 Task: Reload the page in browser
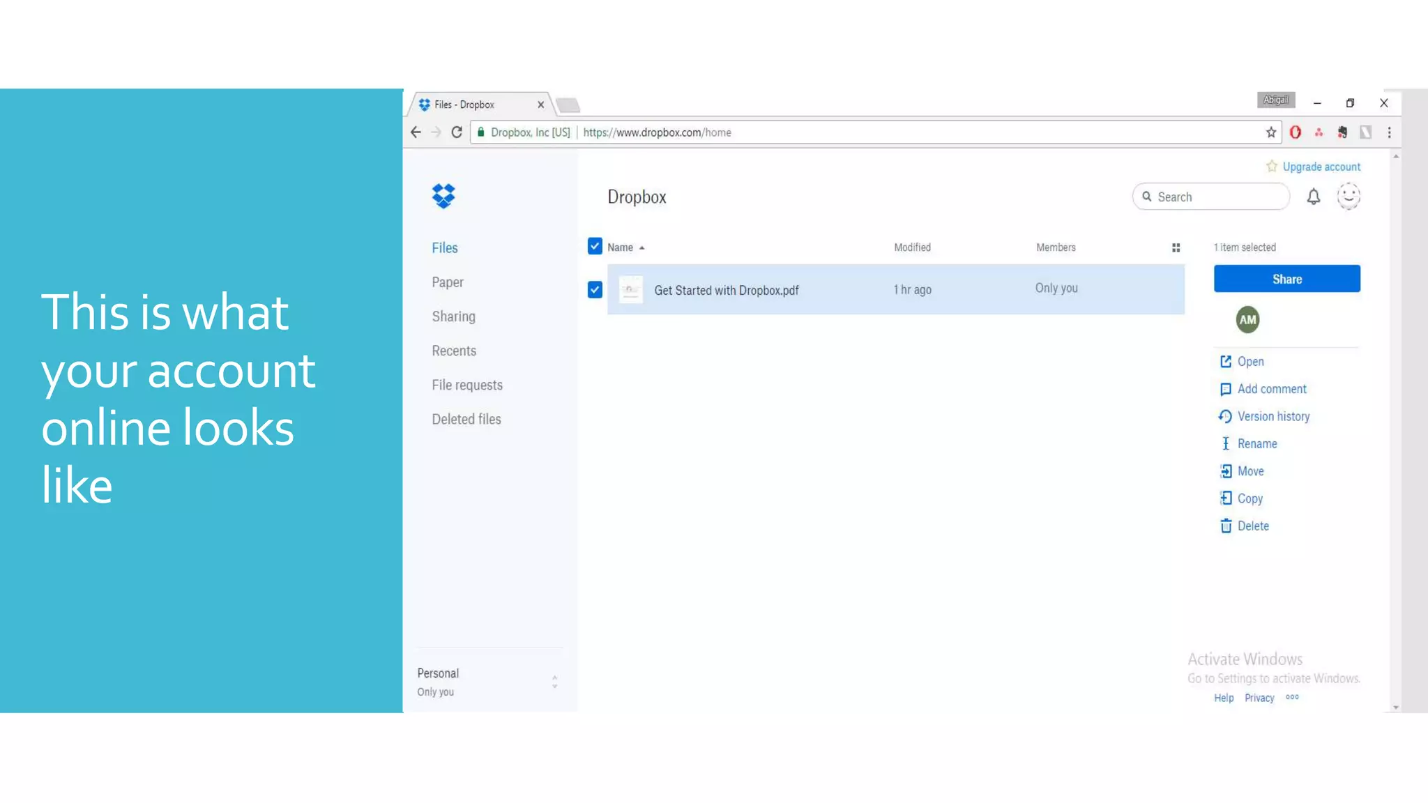pos(457,132)
